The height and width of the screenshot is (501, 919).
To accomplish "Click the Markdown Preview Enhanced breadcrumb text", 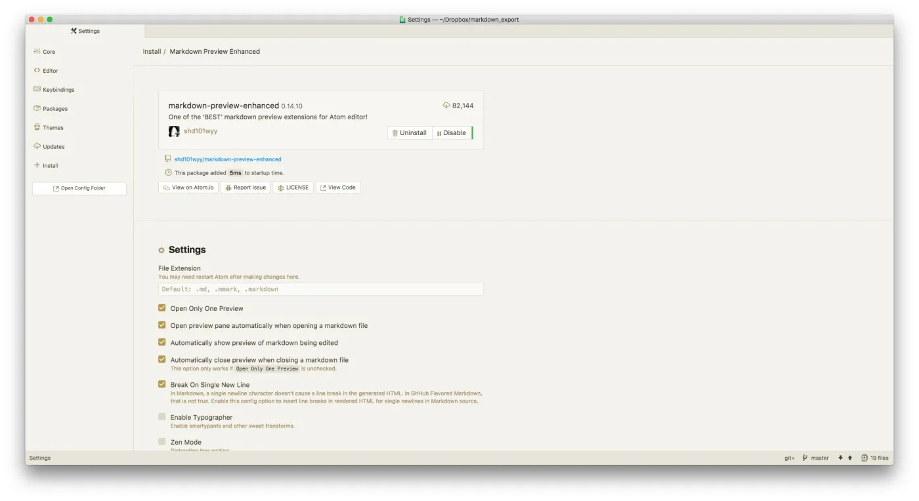I will point(215,51).
